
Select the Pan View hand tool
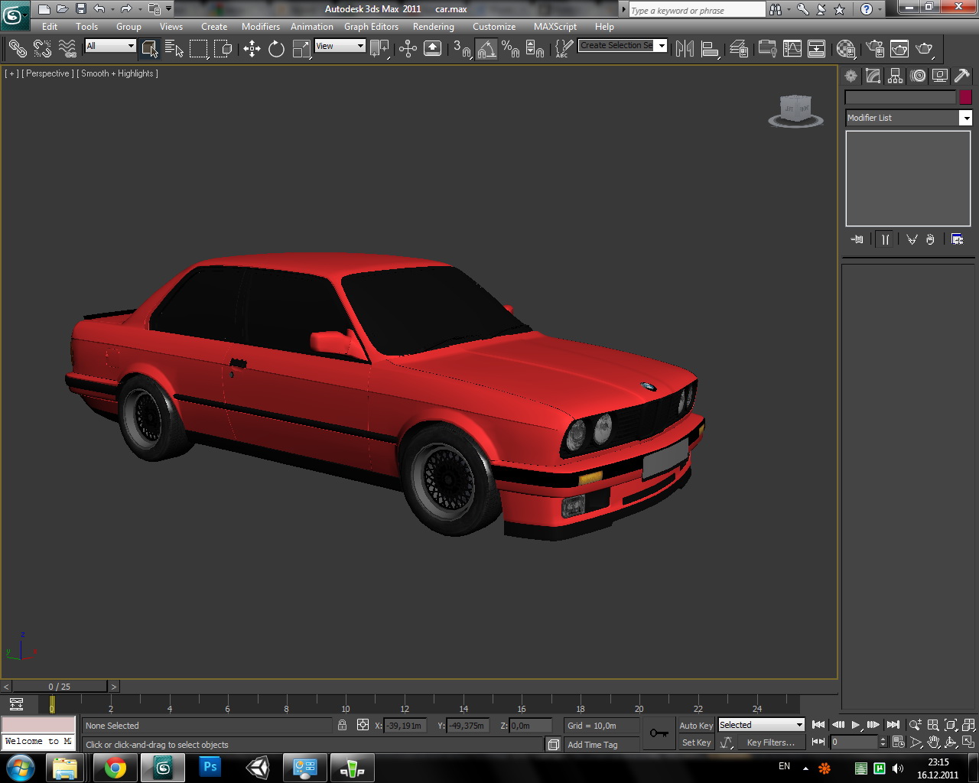[933, 742]
